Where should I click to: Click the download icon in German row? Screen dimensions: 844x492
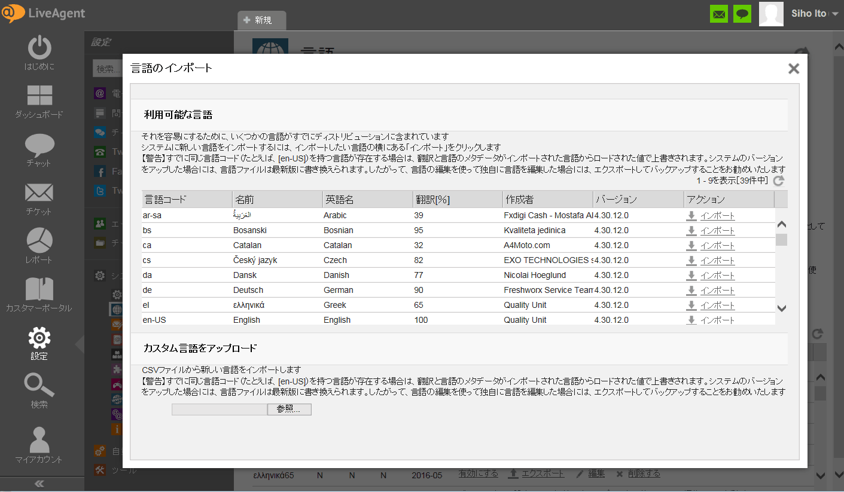(691, 291)
